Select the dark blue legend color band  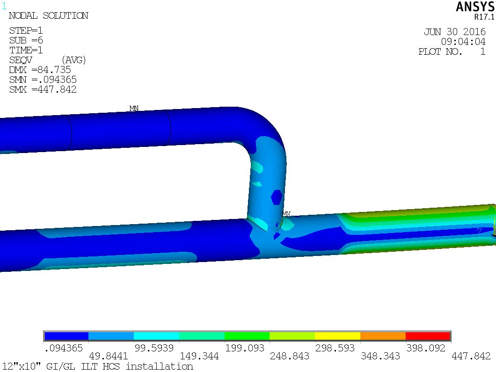coord(66,336)
